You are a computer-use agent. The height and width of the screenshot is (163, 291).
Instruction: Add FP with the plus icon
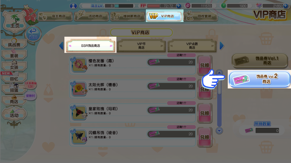(178, 6)
